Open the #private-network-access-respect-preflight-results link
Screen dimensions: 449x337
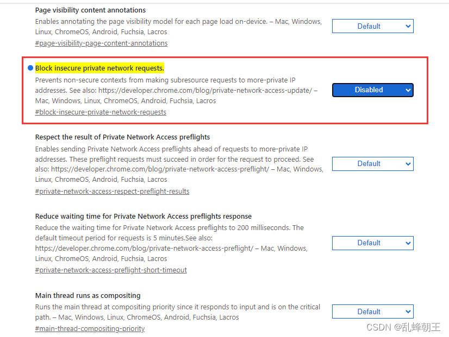coord(112,191)
